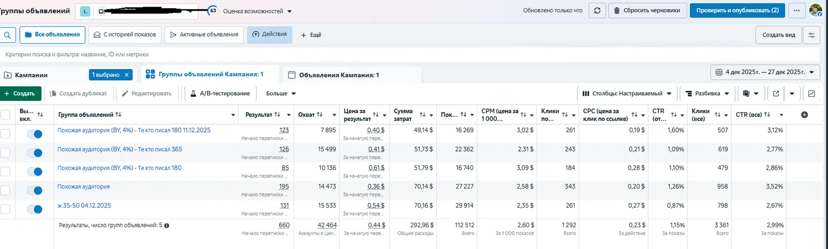Screen dimensions: 828x249
Task: Tick the select-all header checkbox
Action: click(5, 114)
